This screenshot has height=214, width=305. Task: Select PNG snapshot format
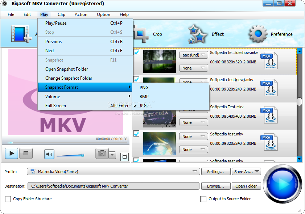tap(170, 88)
